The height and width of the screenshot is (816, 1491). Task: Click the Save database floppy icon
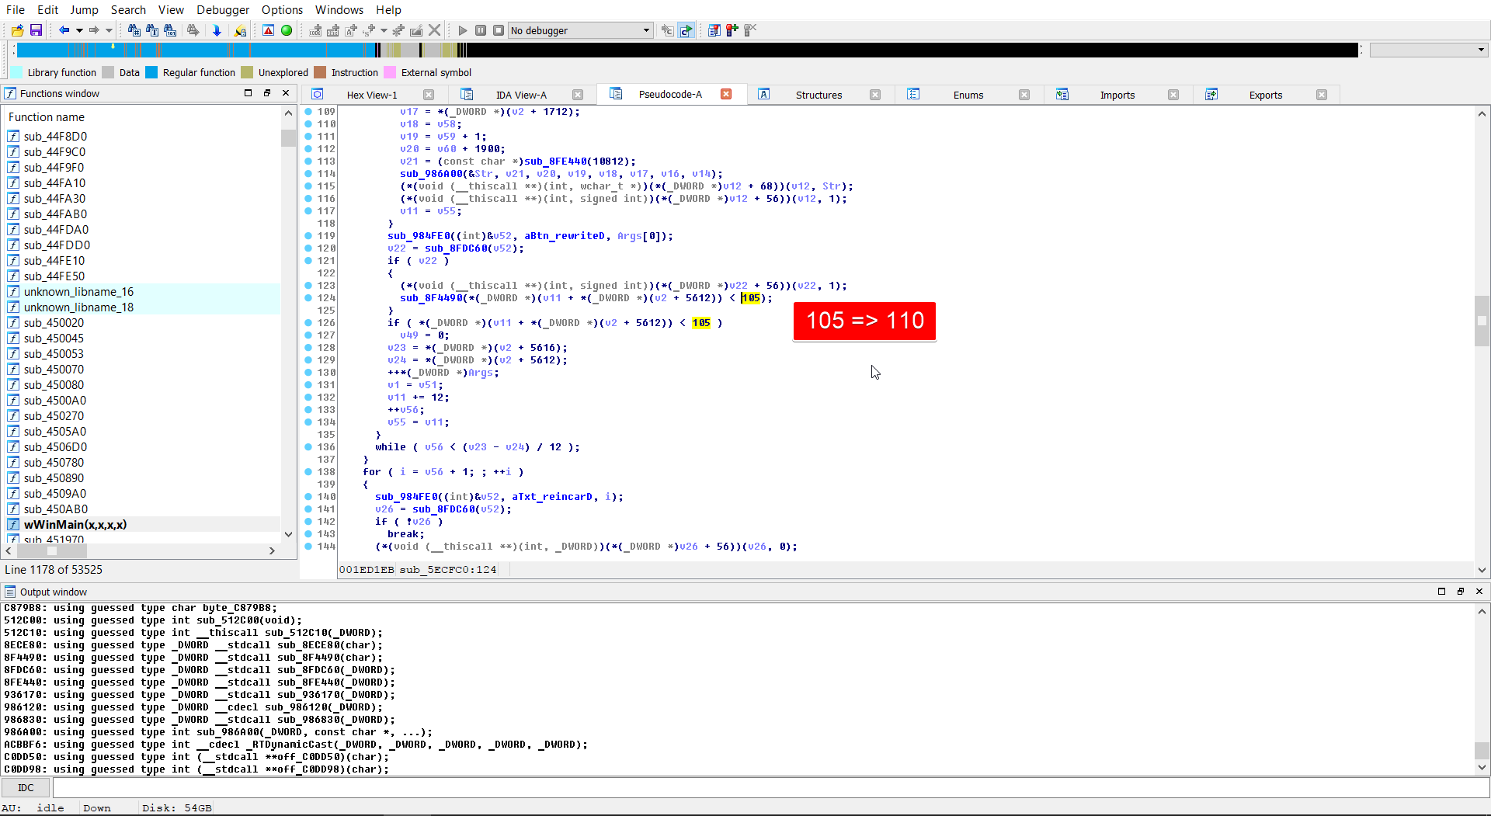[36, 30]
